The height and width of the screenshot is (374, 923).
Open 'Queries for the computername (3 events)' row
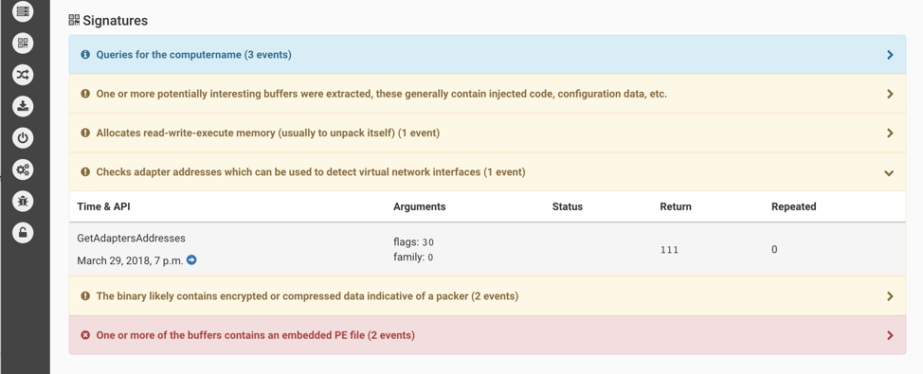(x=487, y=55)
